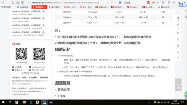Open File Explorer from taskbar
The height and width of the screenshot is (105, 187).
point(24,102)
